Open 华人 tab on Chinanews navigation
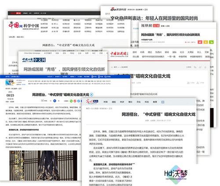The width and height of the screenshot is (220, 186). (199, 52)
